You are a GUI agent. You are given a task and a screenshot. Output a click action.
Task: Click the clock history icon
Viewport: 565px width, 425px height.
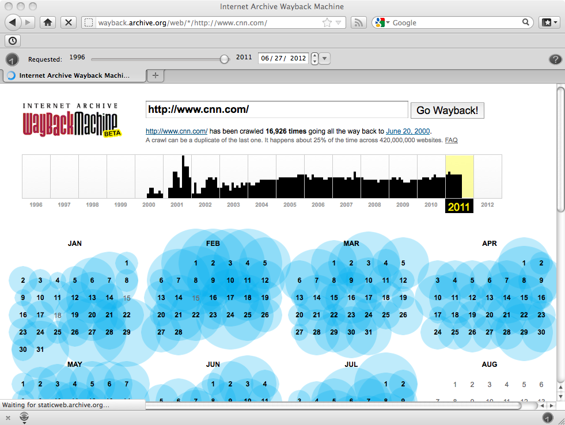(x=13, y=41)
